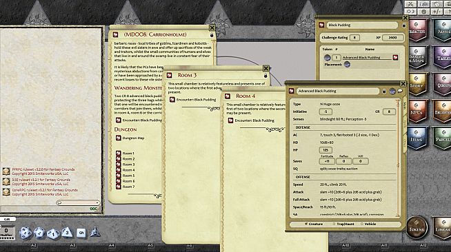This screenshot has height=252, width=451.
Task: Pick the d12 die
Action: (39, 233)
